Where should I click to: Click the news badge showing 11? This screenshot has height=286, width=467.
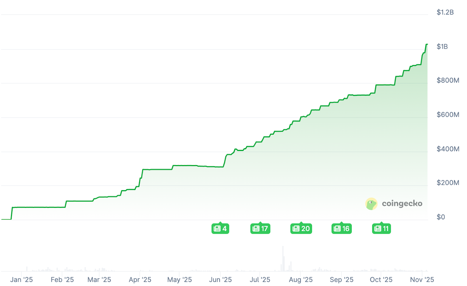[x=381, y=228]
